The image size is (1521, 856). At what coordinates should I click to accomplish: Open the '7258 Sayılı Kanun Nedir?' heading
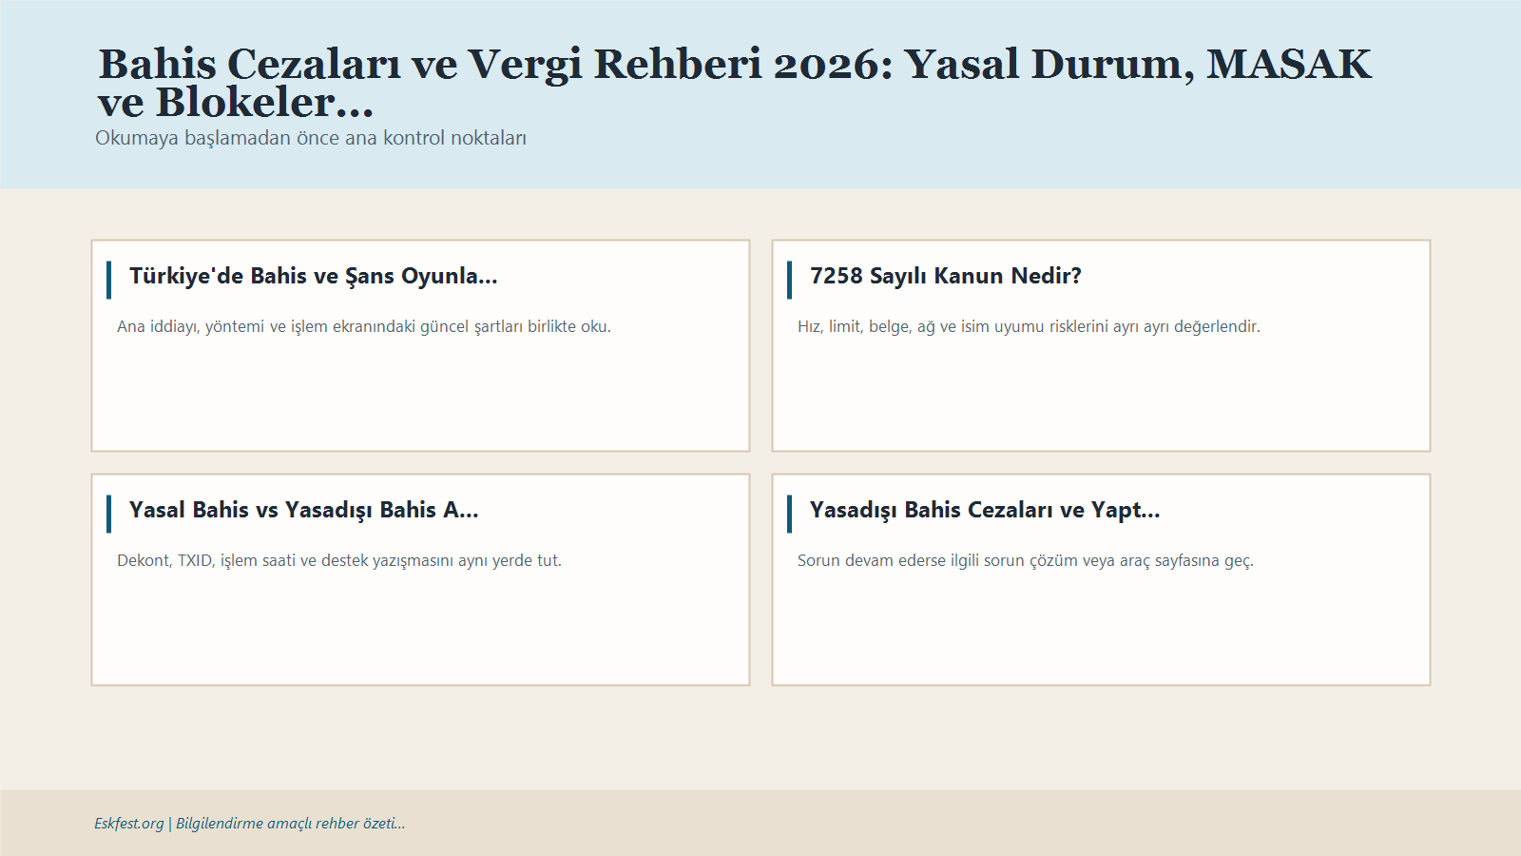tap(945, 277)
